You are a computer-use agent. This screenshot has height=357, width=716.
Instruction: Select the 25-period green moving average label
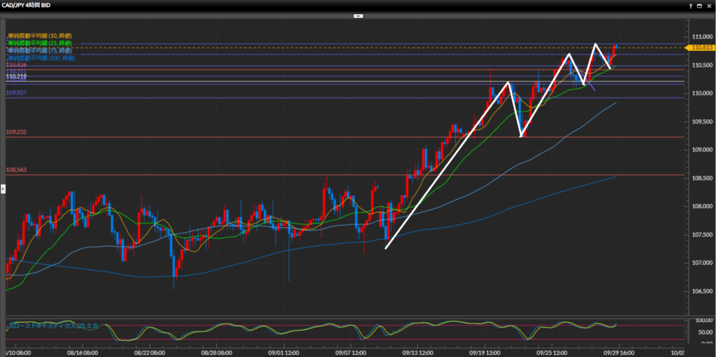pos(39,43)
